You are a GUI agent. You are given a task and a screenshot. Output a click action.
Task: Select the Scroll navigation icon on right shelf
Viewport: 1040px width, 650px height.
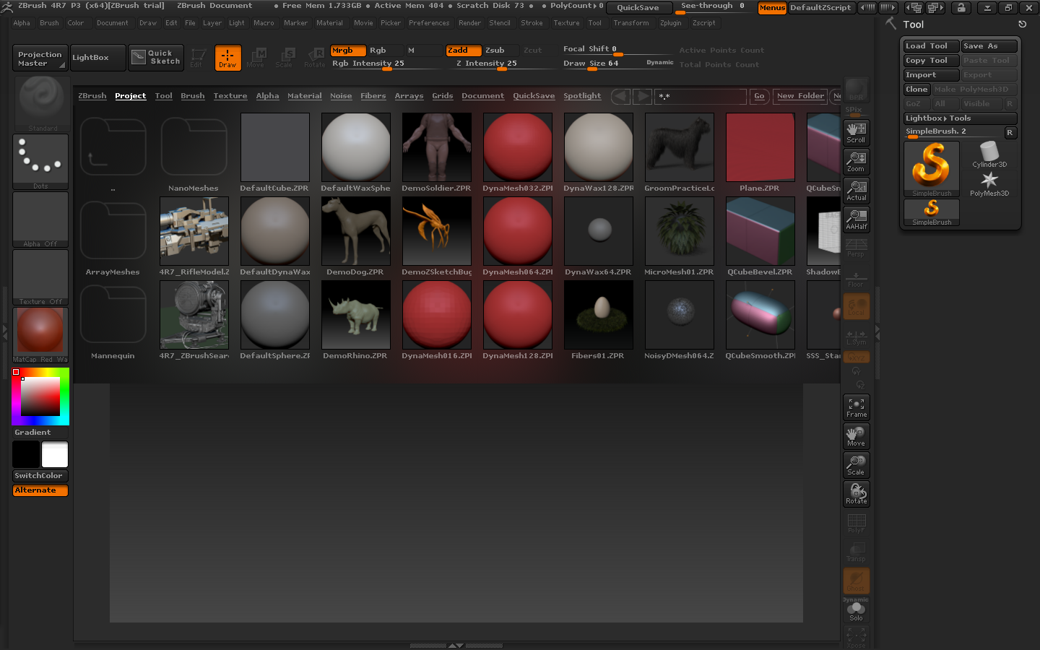click(x=856, y=132)
